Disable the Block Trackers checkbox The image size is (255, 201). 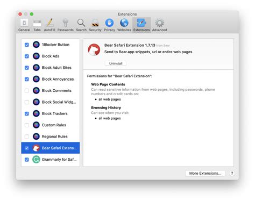[x=27, y=113]
